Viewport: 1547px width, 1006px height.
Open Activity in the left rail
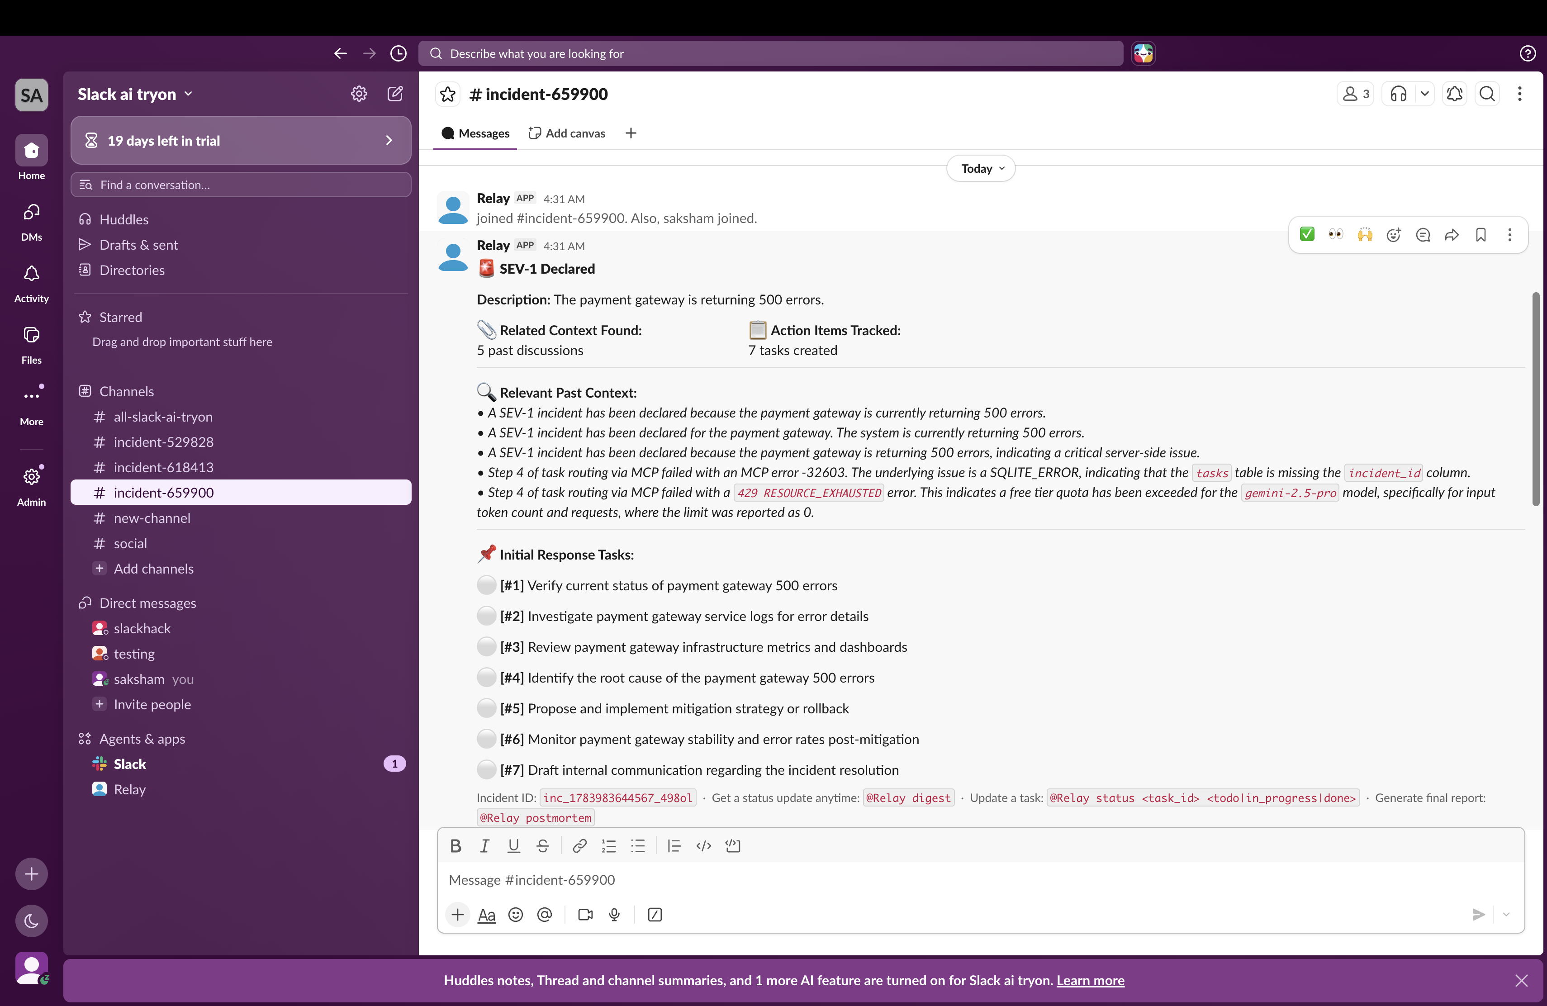pyautogui.click(x=31, y=283)
